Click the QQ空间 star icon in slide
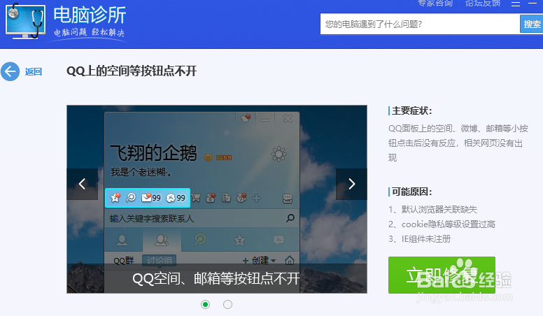The image size is (543, 316). pos(115,198)
